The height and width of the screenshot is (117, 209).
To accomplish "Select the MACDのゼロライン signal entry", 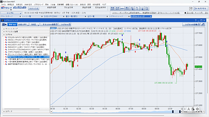I will click(23, 42).
